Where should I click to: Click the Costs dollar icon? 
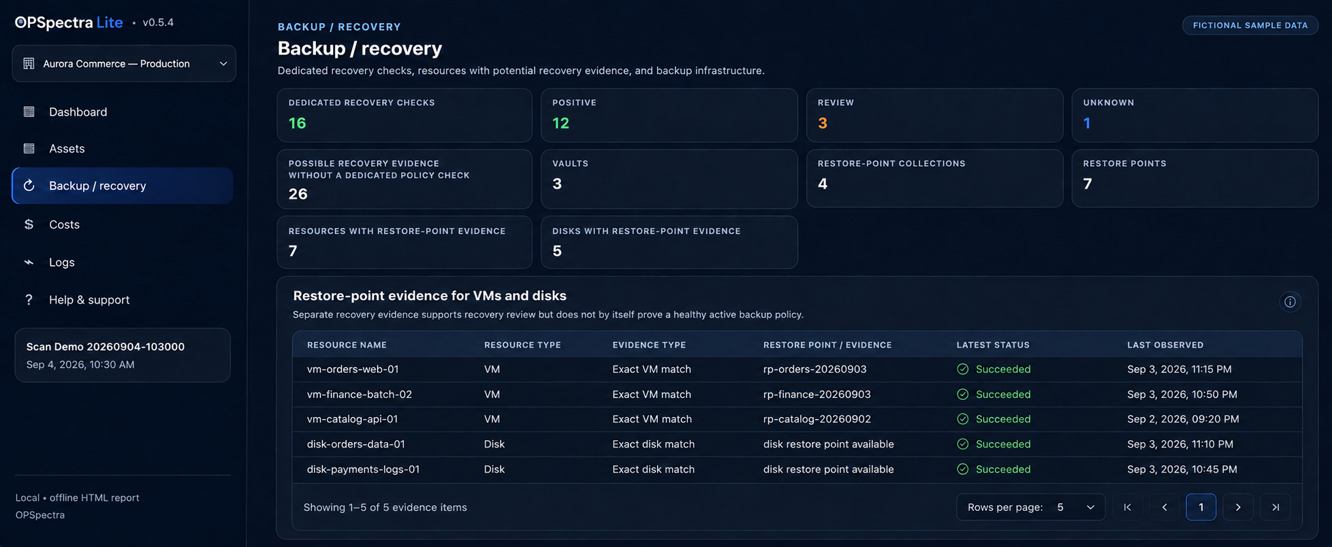pyautogui.click(x=29, y=225)
